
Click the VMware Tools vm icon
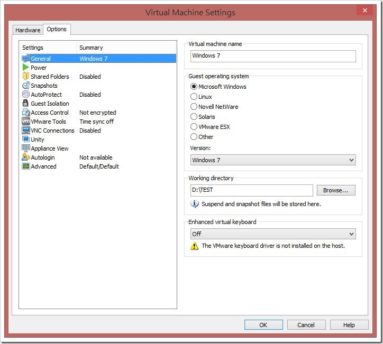[x=25, y=121]
